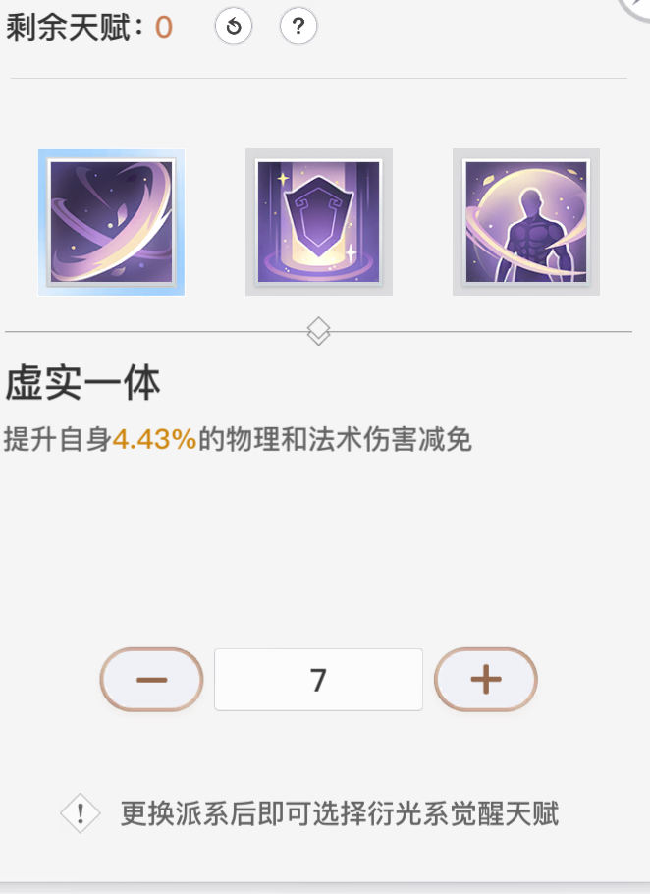The height and width of the screenshot is (894, 650).
Task: Click the reset talents circular arrow icon
Action: (x=234, y=27)
